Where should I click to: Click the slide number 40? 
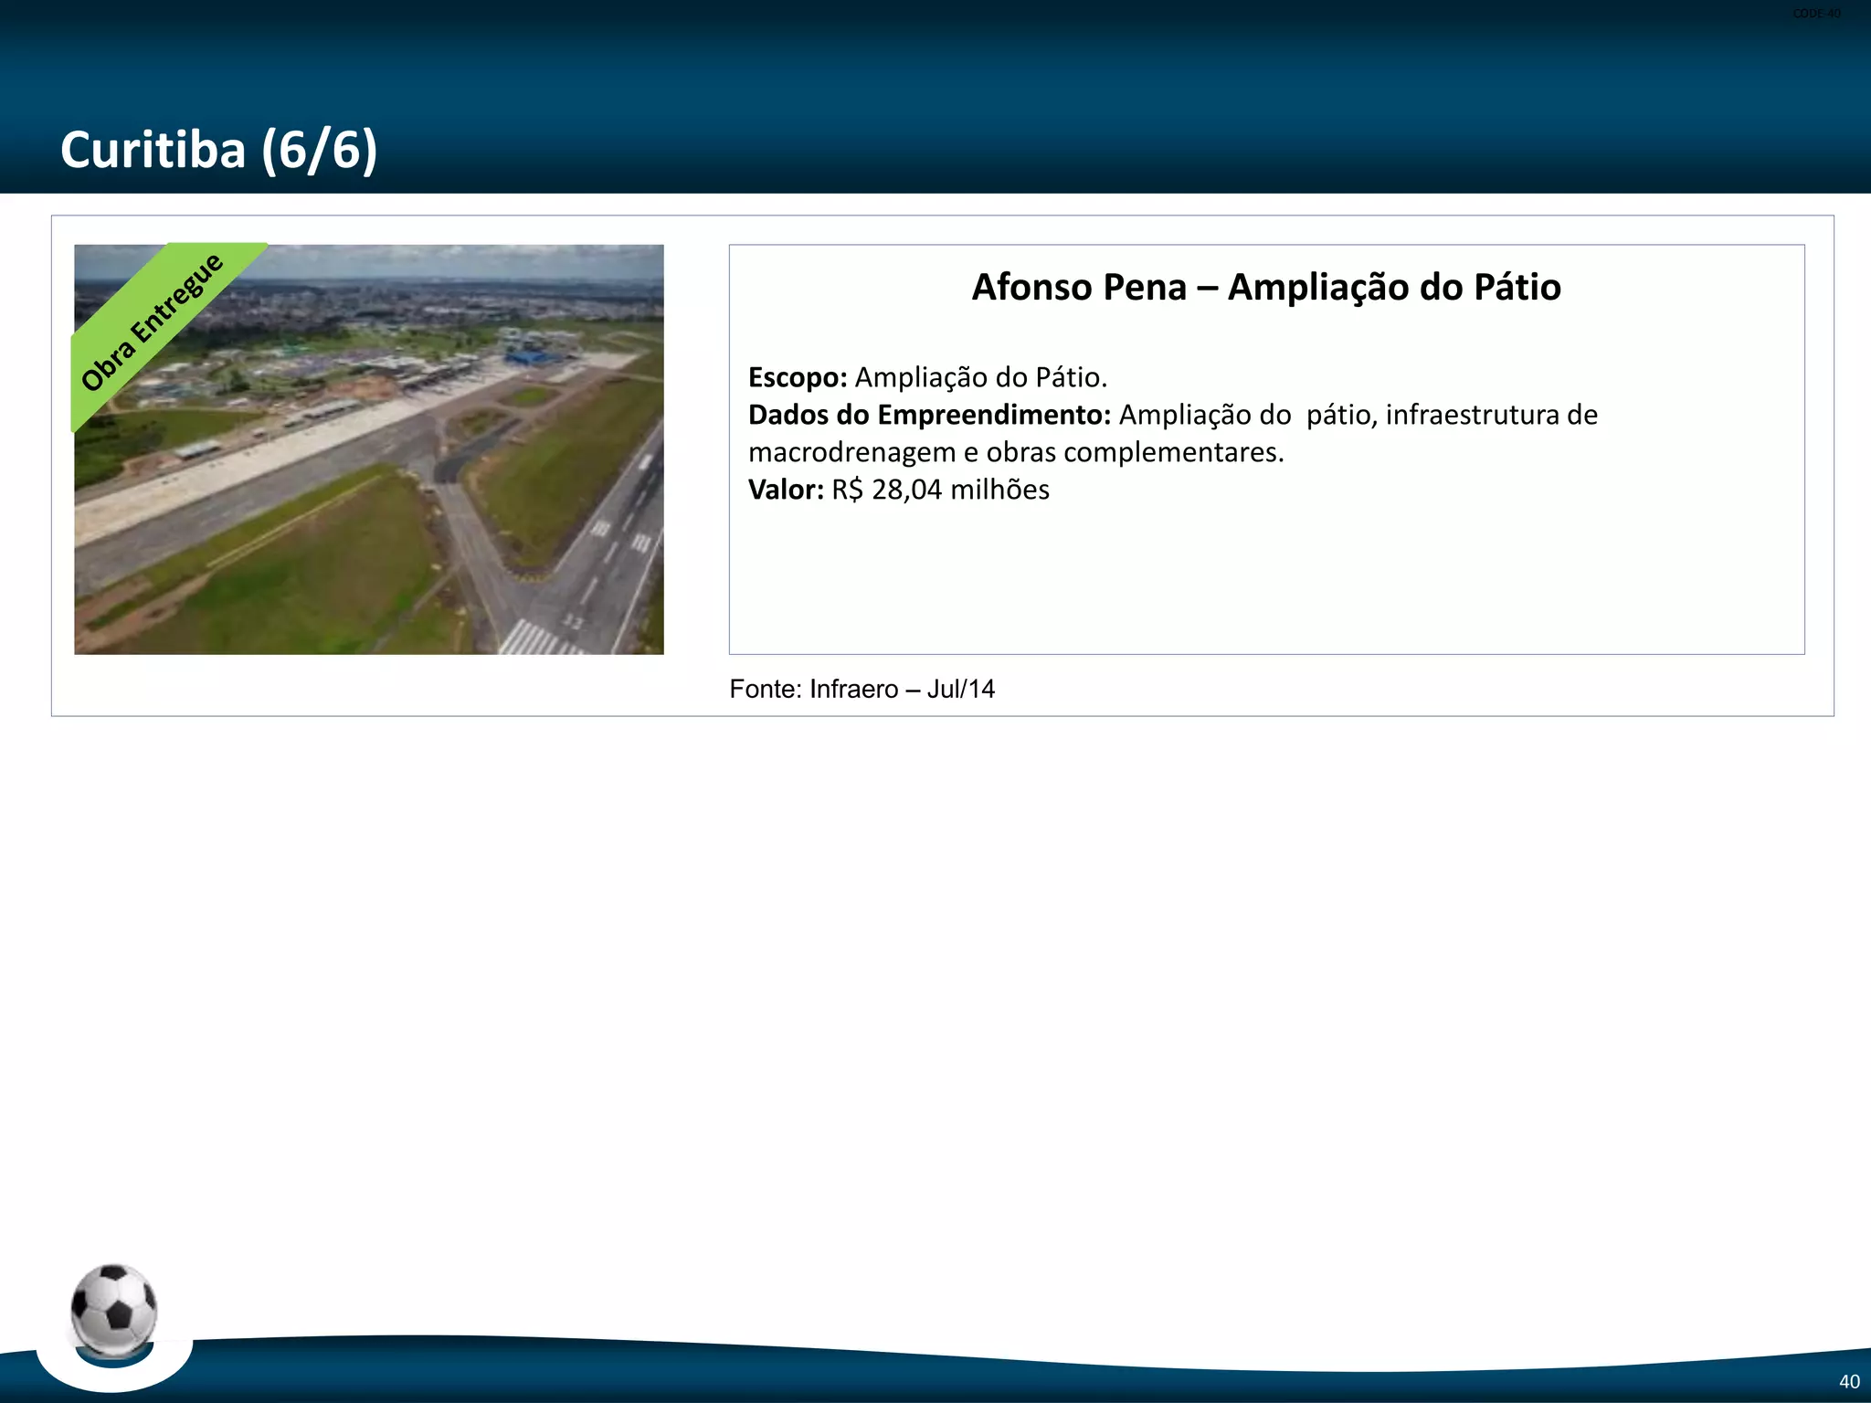pyautogui.click(x=1849, y=1381)
